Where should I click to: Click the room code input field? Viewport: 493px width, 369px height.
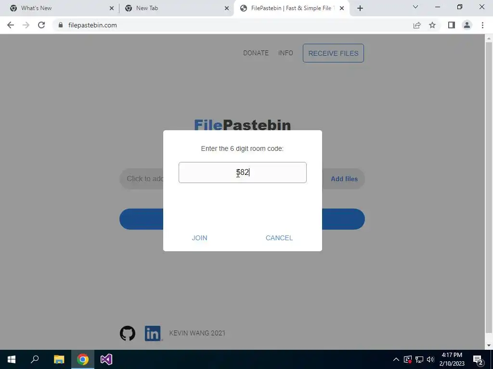tap(243, 172)
